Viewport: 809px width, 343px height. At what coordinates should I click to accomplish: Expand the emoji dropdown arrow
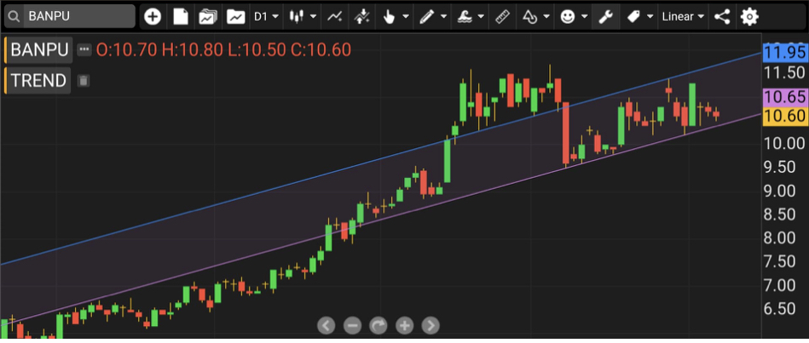coord(585,16)
